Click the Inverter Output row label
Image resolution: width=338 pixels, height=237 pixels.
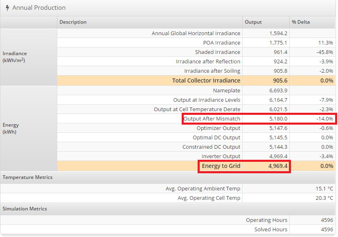coord(221,156)
